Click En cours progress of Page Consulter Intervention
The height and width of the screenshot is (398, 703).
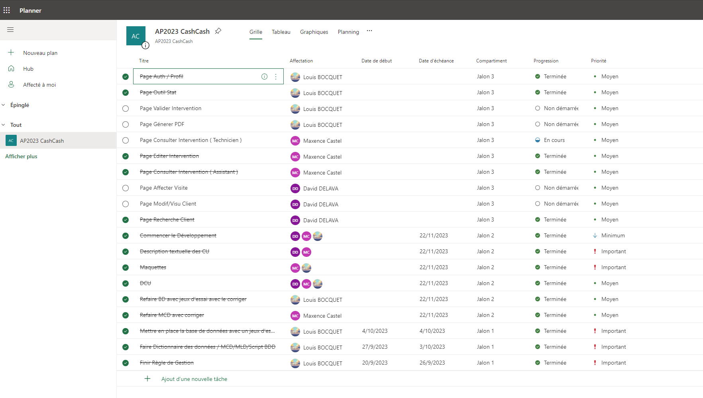554,140
